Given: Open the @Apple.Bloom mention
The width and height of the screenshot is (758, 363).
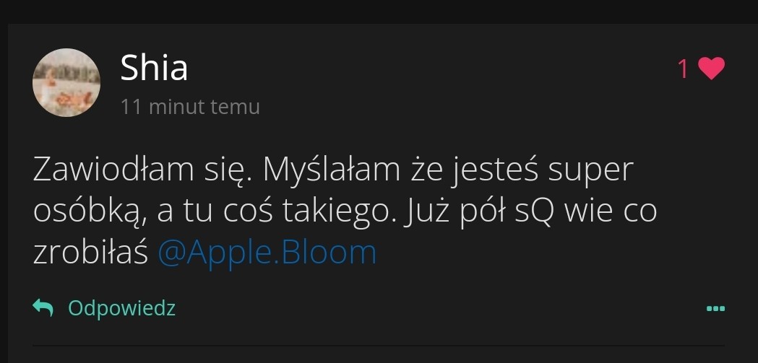Looking at the screenshot, I should tap(267, 253).
